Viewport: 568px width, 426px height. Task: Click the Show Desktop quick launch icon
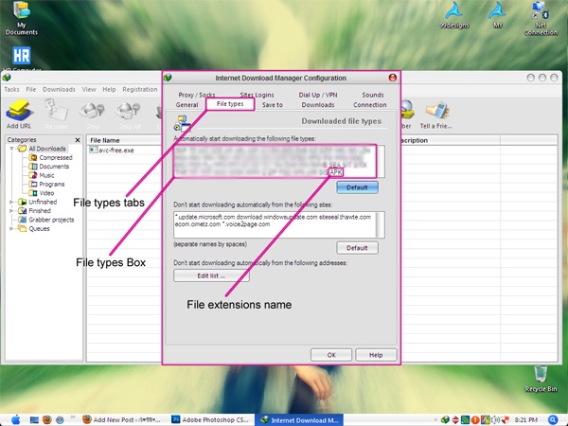pos(34,419)
